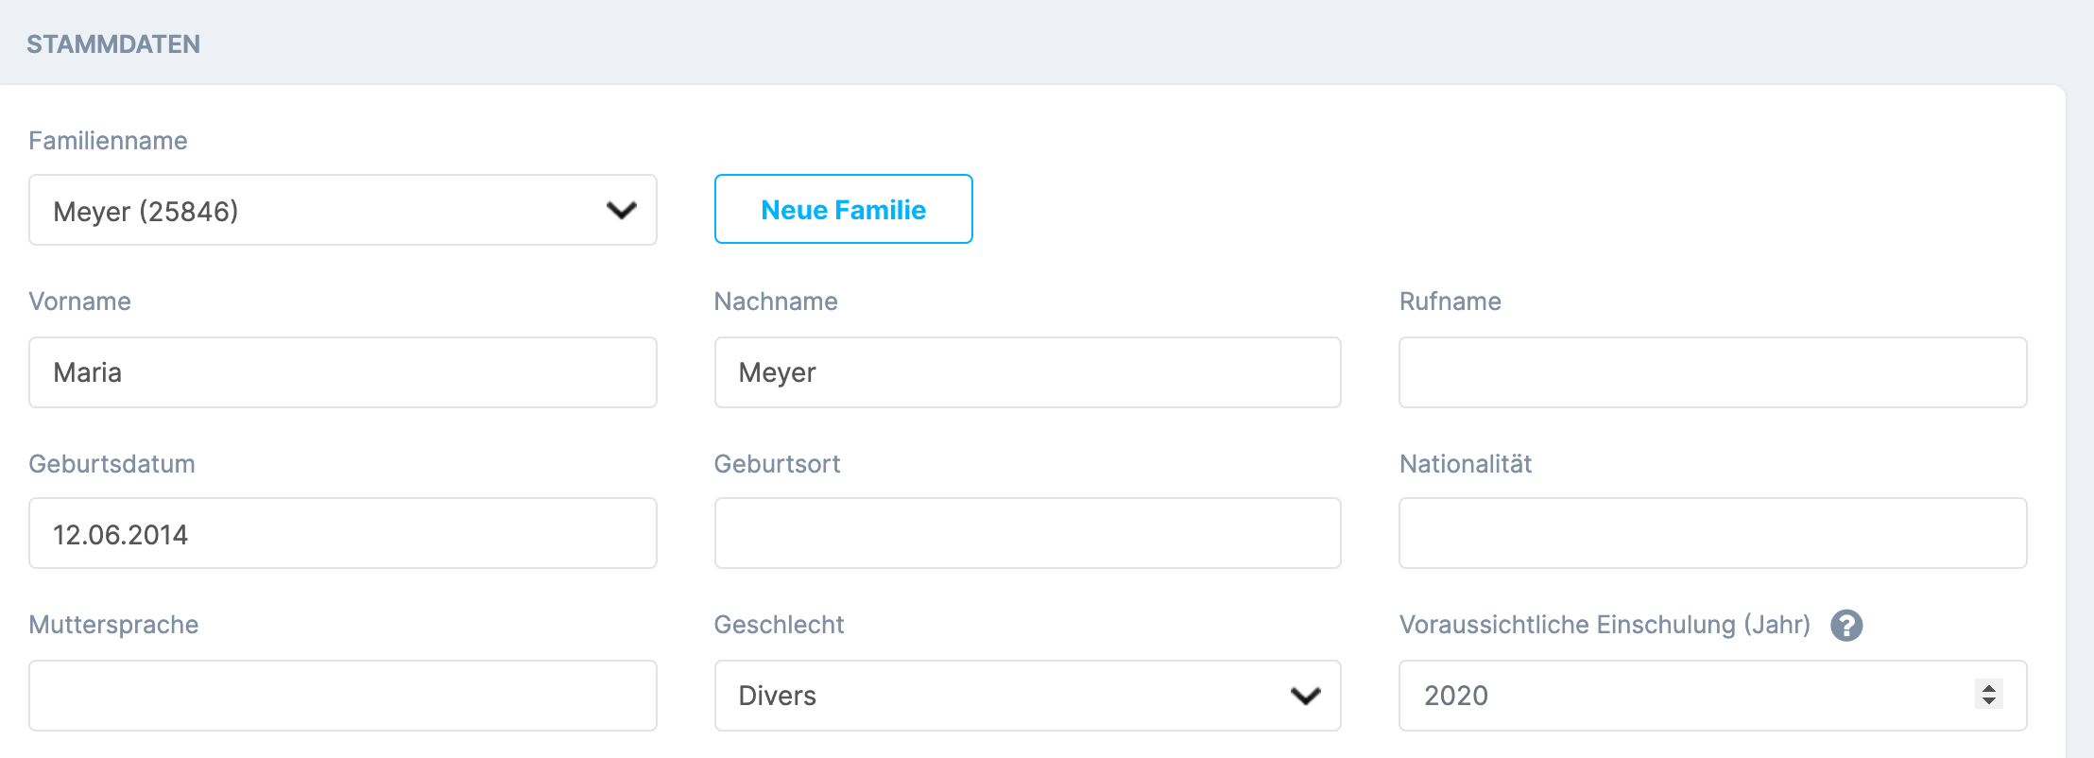Click the Geburtsort label

pyautogui.click(x=777, y=464)
